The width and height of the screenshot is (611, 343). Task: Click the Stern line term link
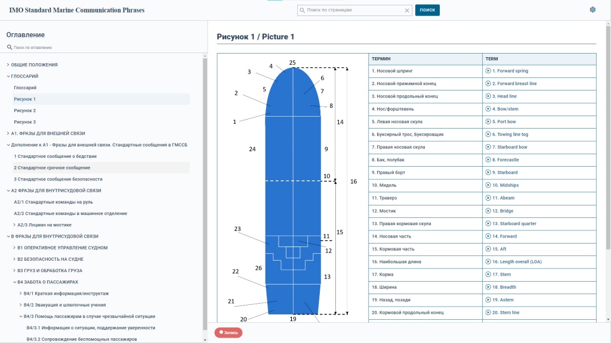(x=505, y=312)
